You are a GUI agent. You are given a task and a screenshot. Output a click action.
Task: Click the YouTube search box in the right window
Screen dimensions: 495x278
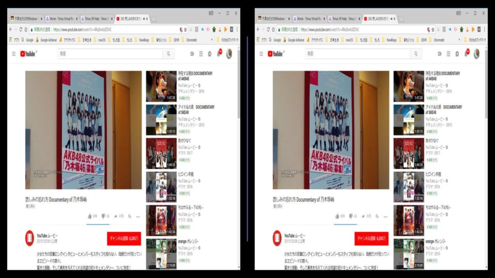358,54
